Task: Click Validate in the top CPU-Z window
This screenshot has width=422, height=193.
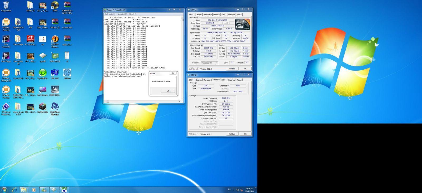Action: 232,69
